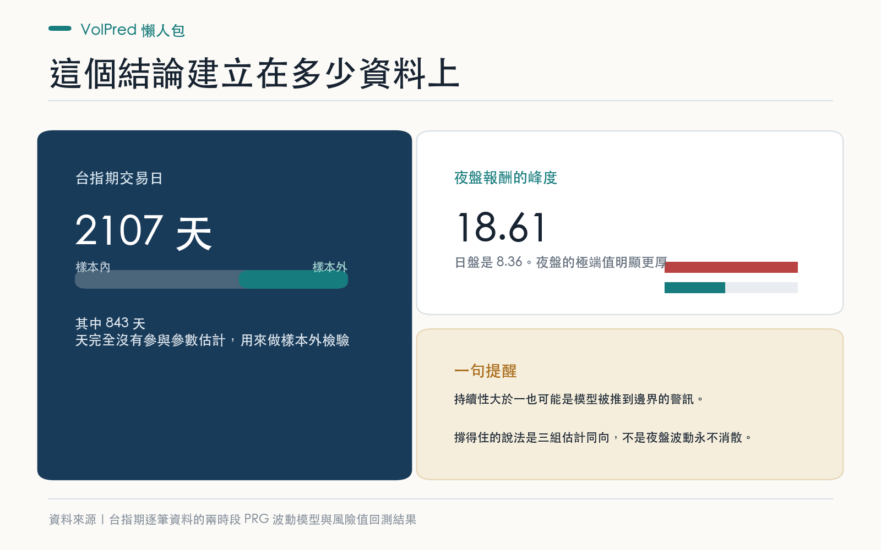
Task: Click the teal day-session comparison bar
Action: tap(695, 288)
